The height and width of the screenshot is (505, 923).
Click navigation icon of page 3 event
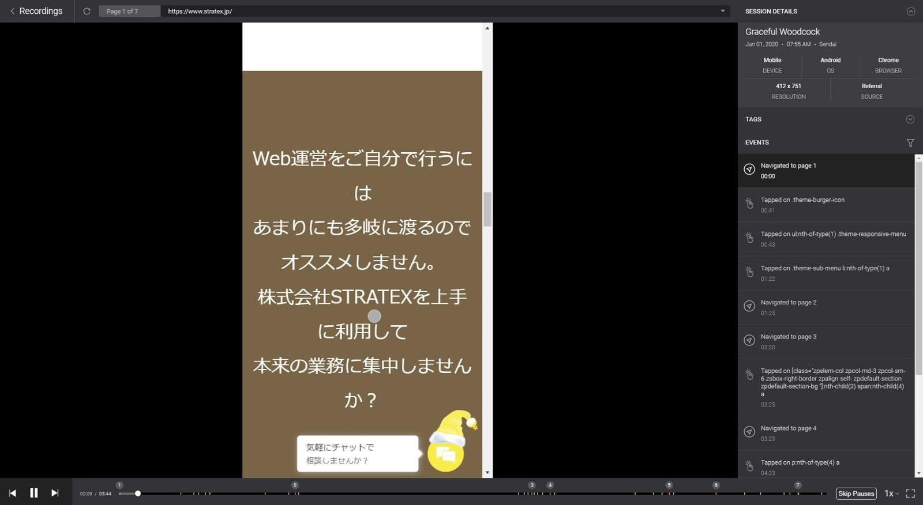click(x=749, y=340)
